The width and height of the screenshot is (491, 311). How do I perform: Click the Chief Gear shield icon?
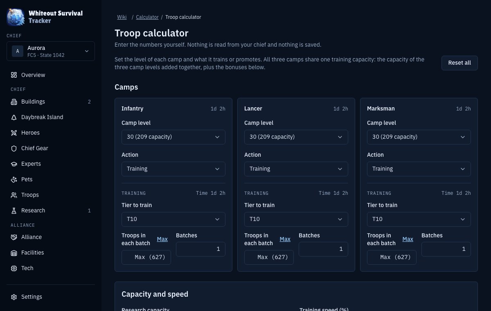(x=14, y=148)
